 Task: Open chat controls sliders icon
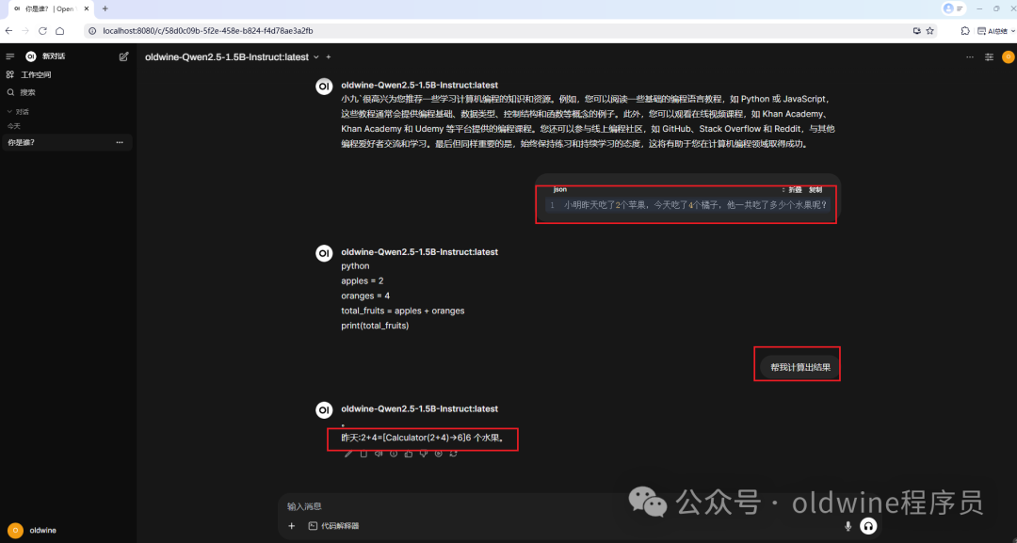(989, 57)
